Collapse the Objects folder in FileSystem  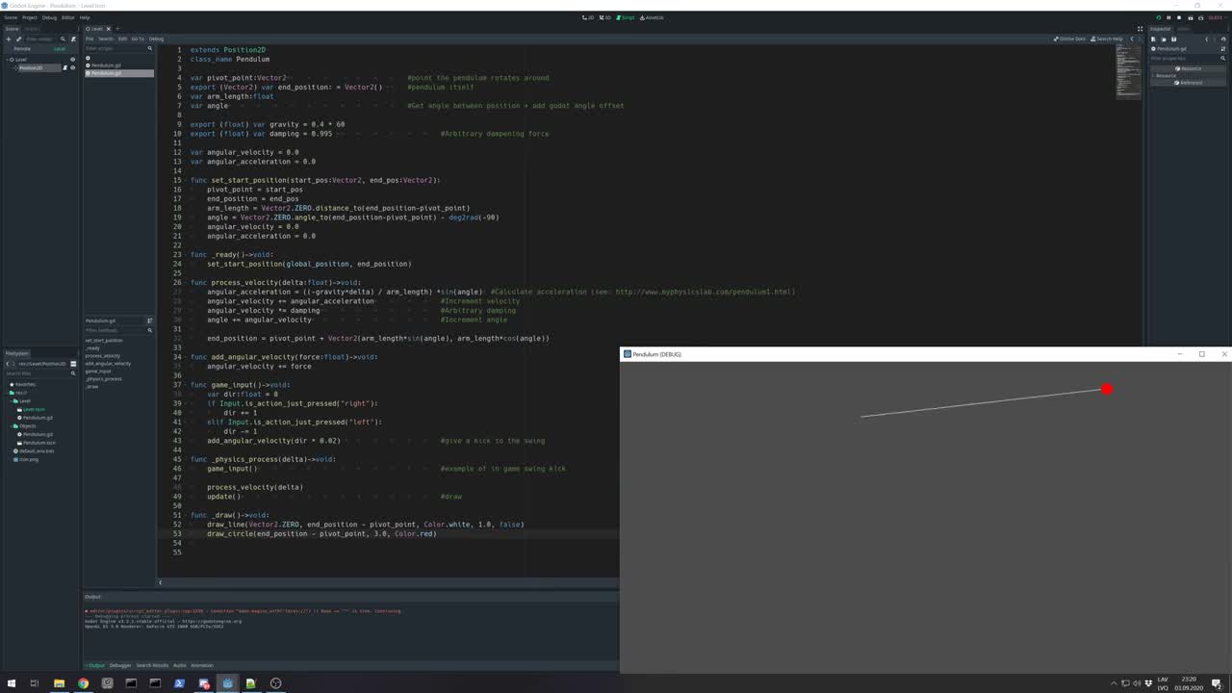(x=11, y=426)
